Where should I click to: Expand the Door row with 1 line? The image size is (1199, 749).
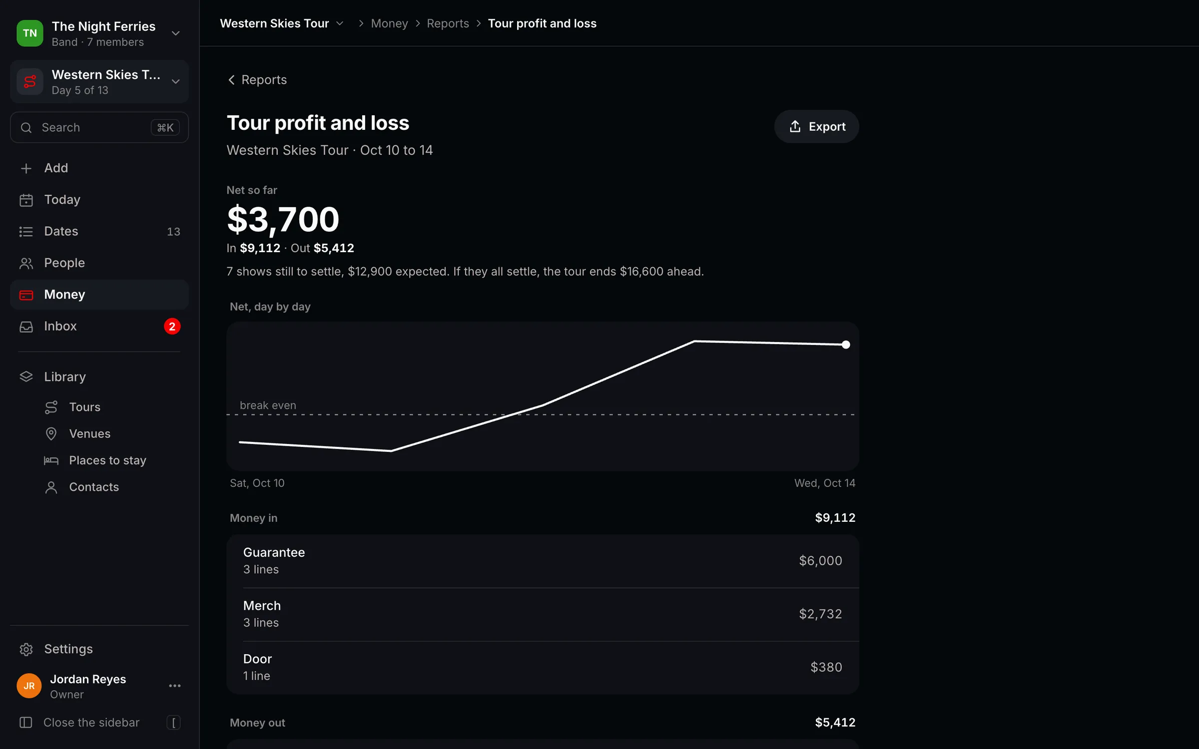click(x=543, y=668)
